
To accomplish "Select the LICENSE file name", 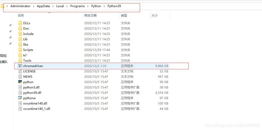I will click(x=30, y=71).
